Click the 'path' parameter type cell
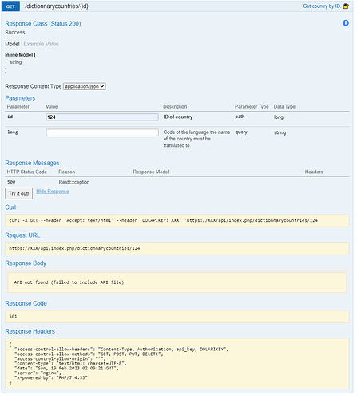The width and height of the screenshot is (361, 399). tap(240, 117)
